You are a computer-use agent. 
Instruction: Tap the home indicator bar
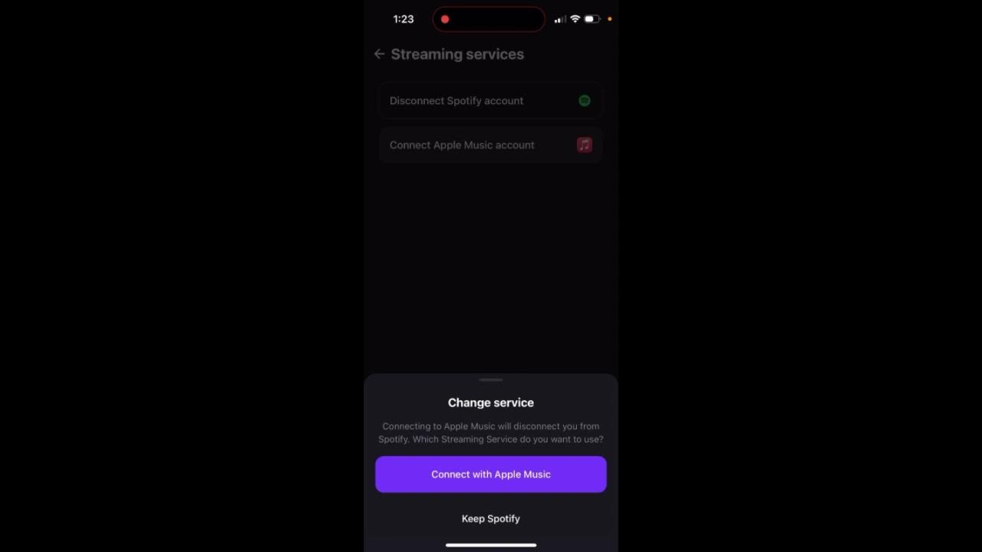(491, 545)
